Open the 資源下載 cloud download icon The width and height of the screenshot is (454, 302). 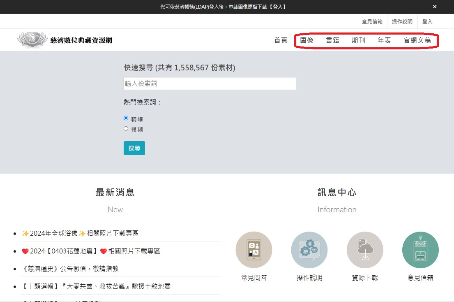point(365,250)
